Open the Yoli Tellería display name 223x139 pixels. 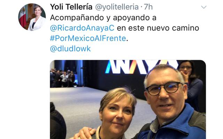point(71,7)
